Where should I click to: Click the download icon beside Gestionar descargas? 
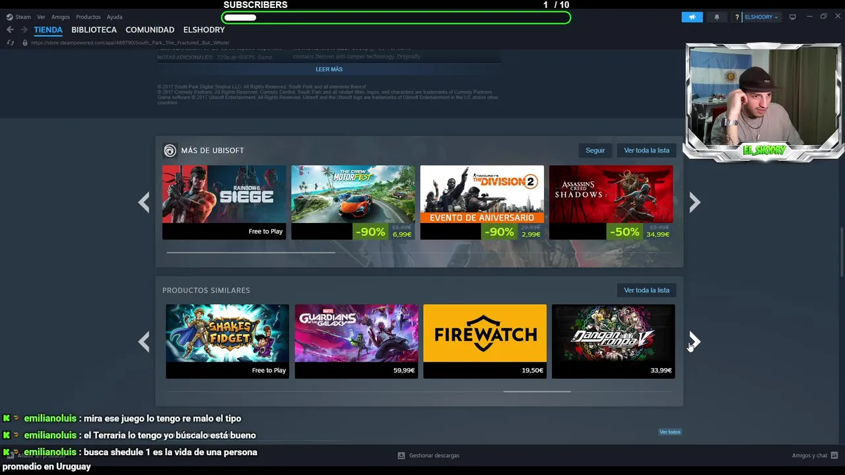point(401,455)
